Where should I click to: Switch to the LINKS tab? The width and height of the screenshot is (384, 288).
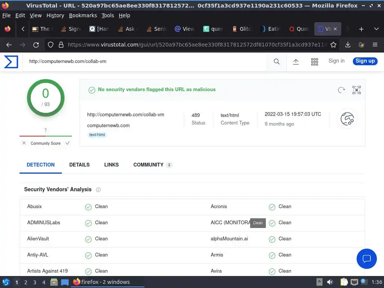tap(111, 165)
